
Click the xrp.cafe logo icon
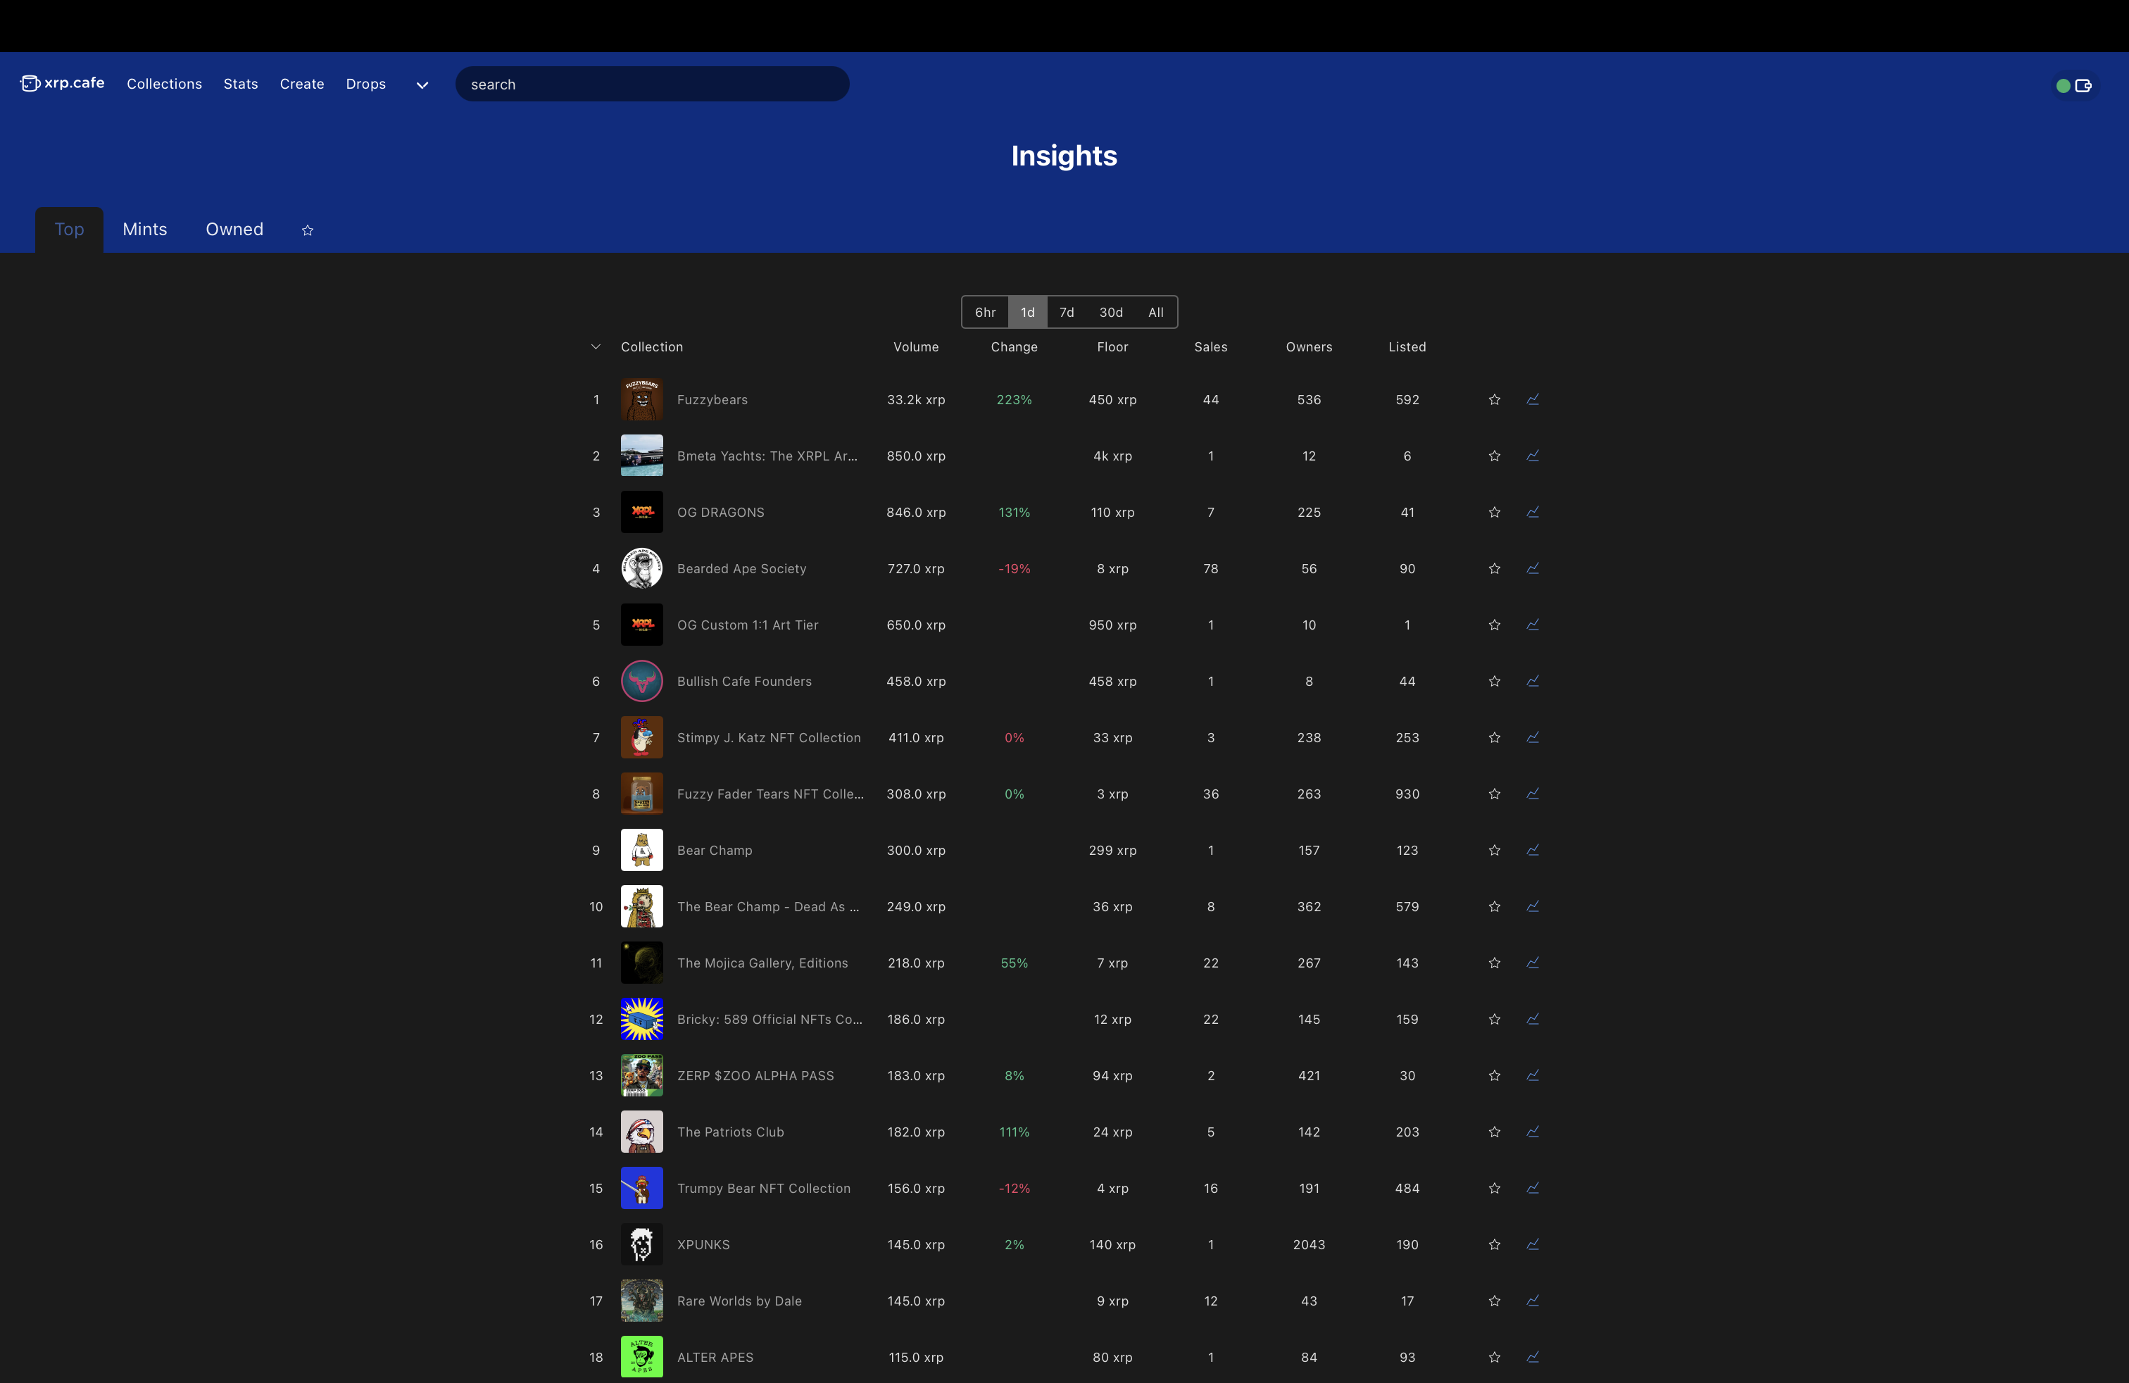coord(30,83)
